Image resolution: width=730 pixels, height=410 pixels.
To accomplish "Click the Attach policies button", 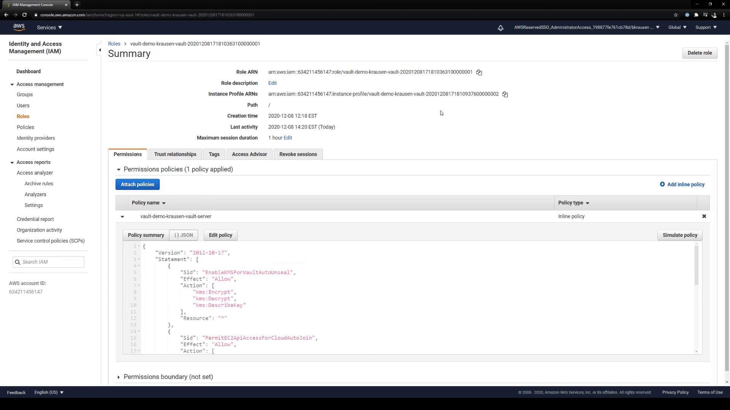I will pos(137,184).
